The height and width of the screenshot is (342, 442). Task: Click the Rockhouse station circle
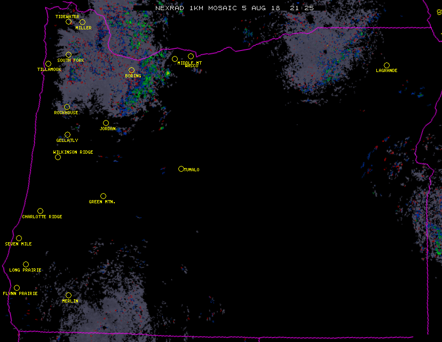pyautogui.click(x=67, y=107)
